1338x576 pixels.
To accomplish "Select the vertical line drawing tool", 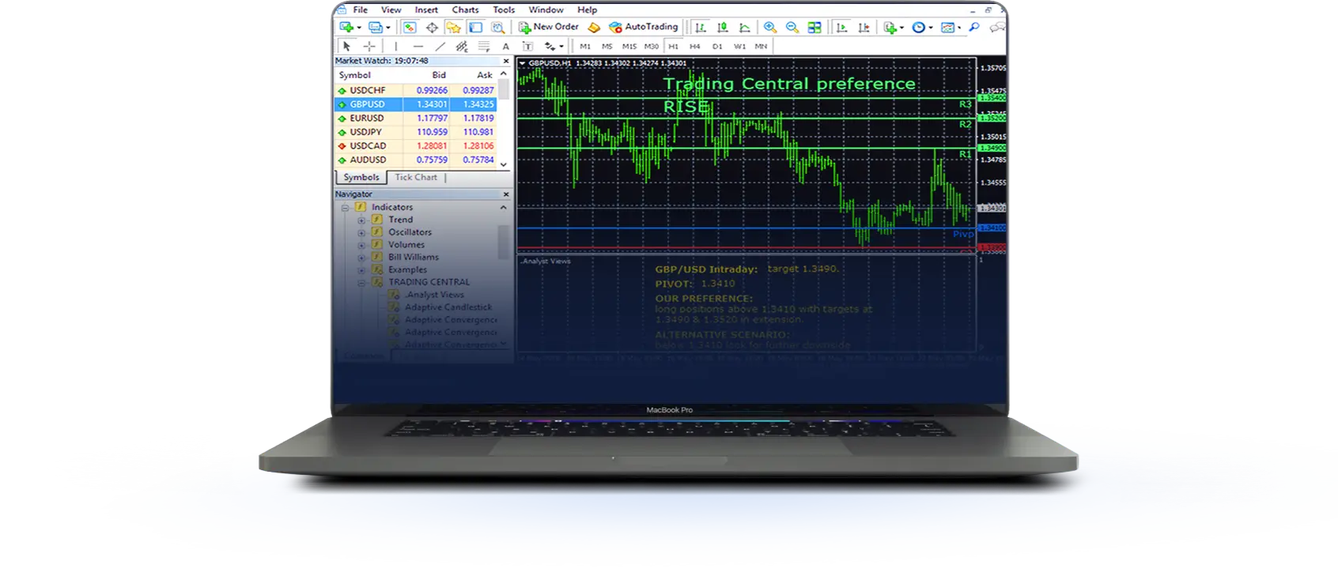I will click(x=395, y=47).
